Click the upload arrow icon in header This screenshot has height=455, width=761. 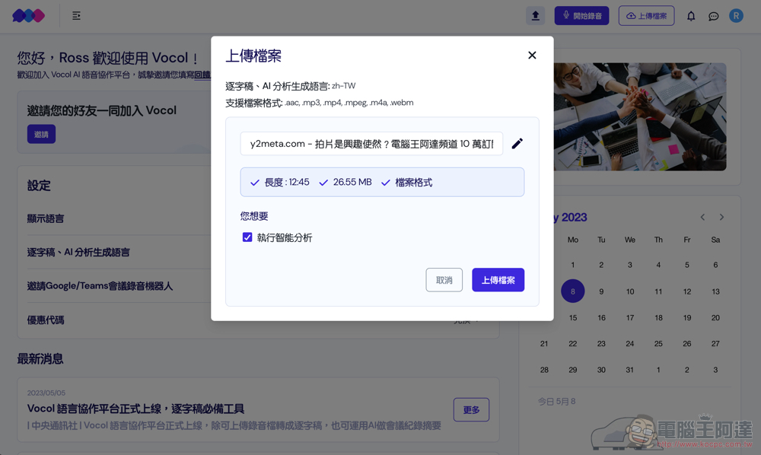point(535,16)
